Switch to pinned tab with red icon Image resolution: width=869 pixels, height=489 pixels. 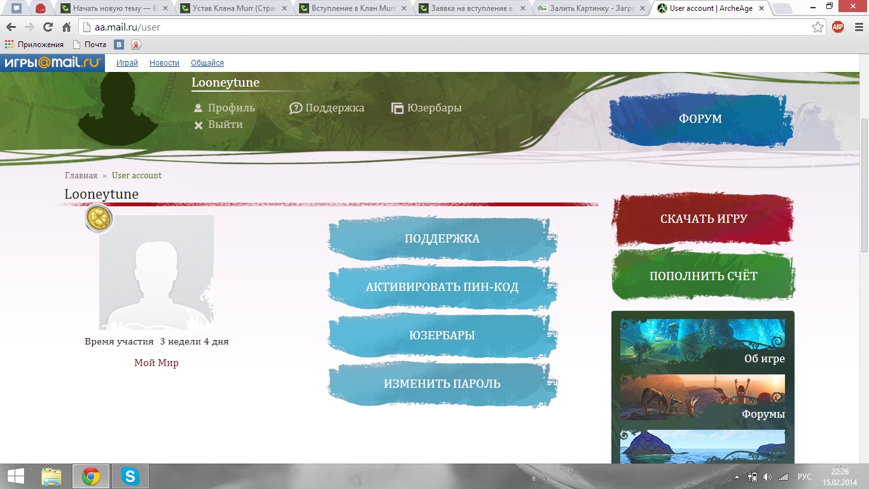pos(41,9)
